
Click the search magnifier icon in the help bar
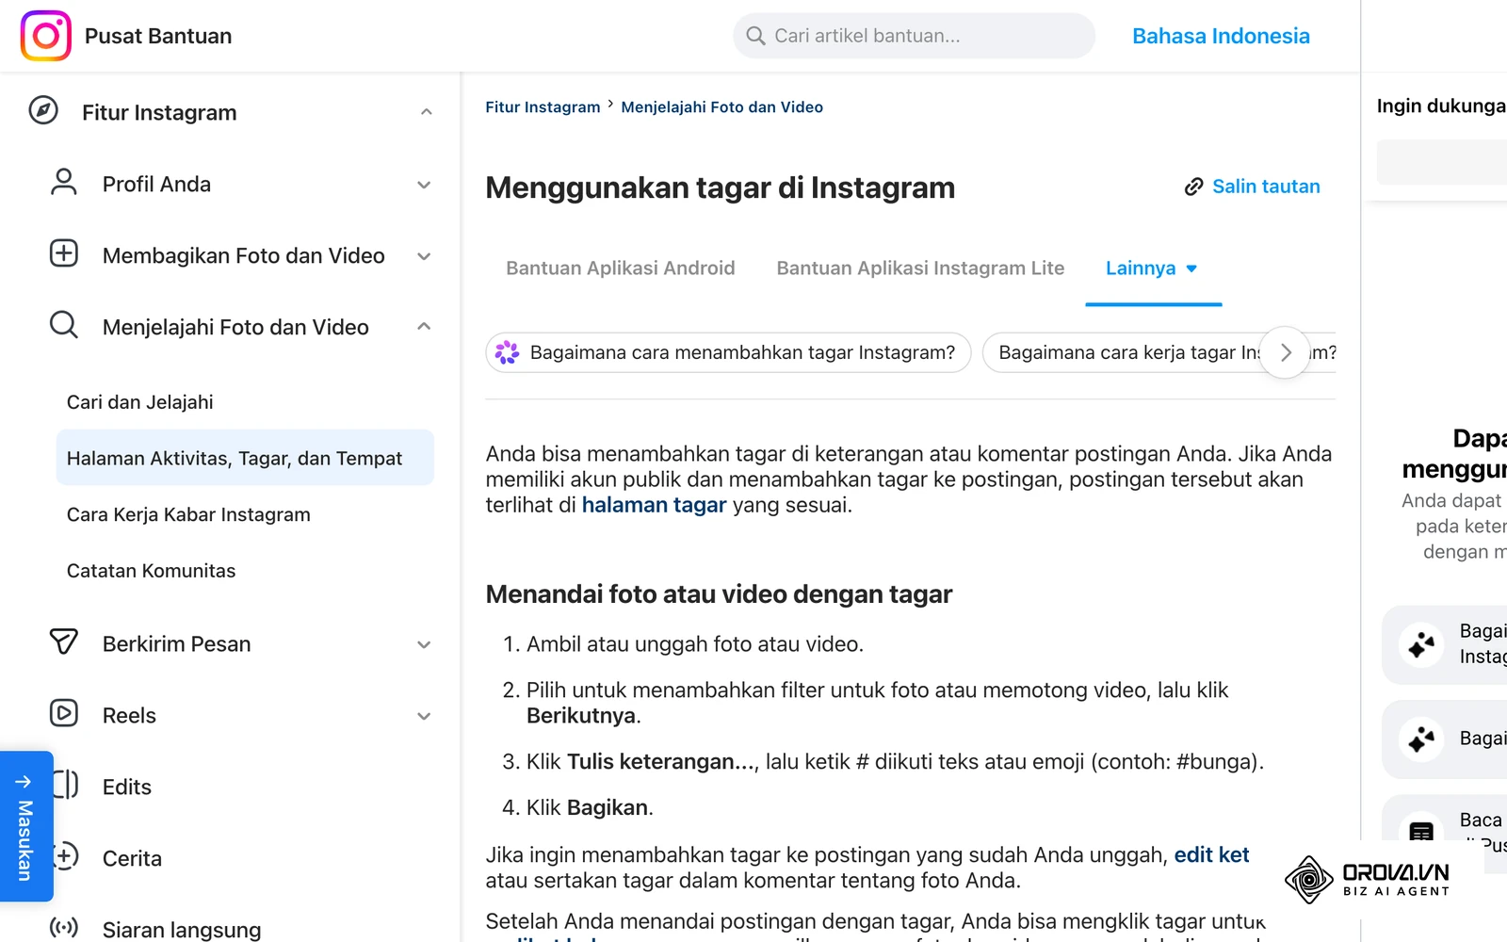click(x=755, y=36)
